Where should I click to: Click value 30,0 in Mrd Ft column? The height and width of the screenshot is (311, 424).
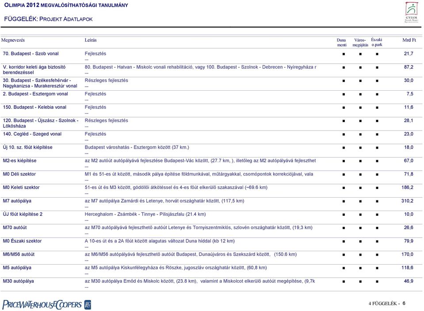pyautogui.click(x=409, y=81)
